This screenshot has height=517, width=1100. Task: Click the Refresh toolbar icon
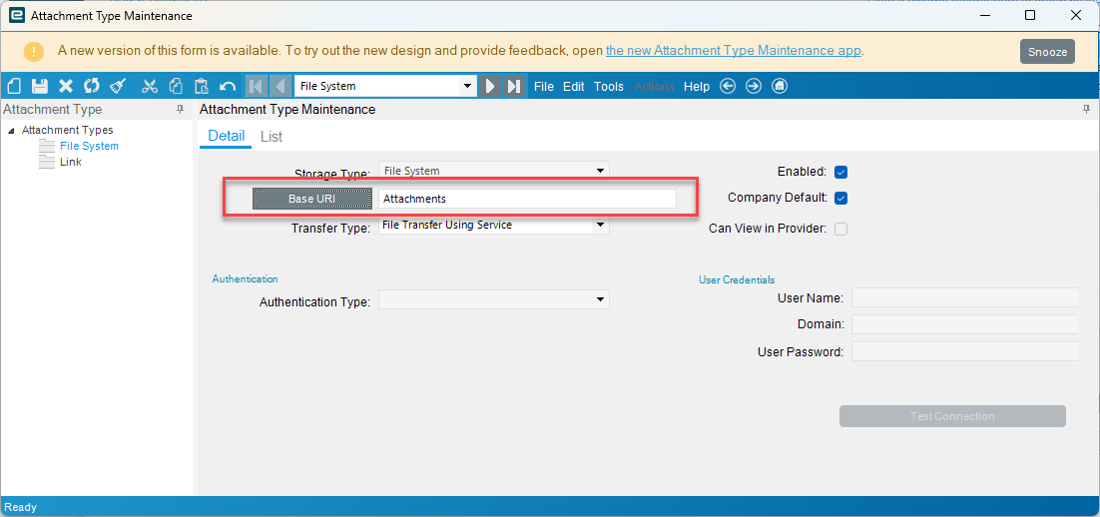(91, 86)
